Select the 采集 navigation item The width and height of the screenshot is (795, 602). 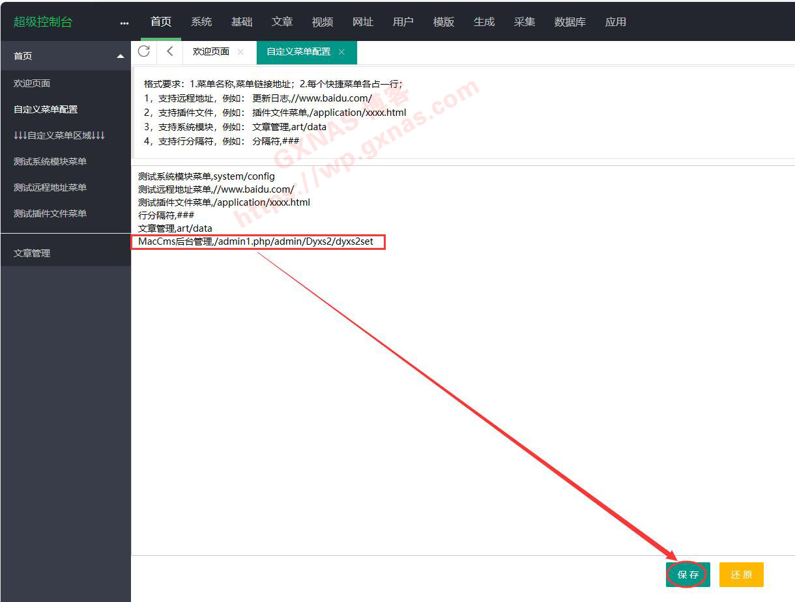pos(525,21)
